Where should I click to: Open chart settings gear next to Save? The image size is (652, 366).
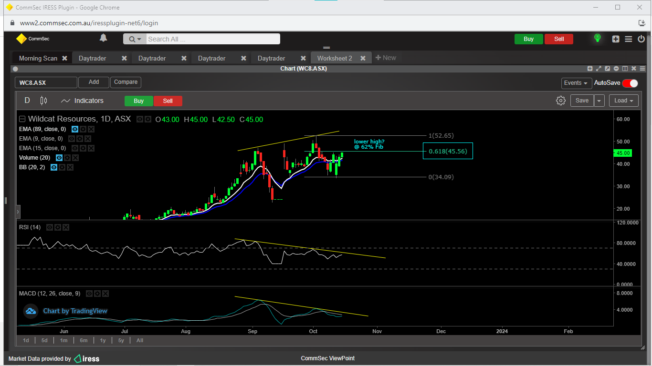[x=561, y=101]
